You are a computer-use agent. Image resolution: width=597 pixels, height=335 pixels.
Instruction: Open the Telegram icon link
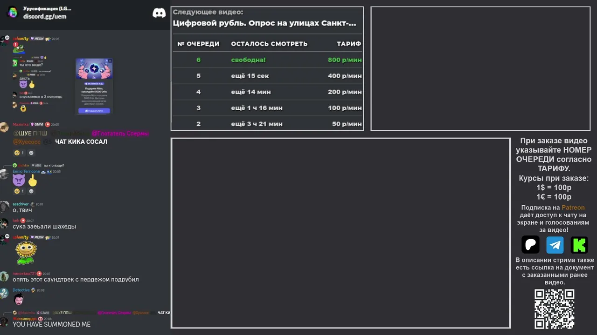coord(555,245)
